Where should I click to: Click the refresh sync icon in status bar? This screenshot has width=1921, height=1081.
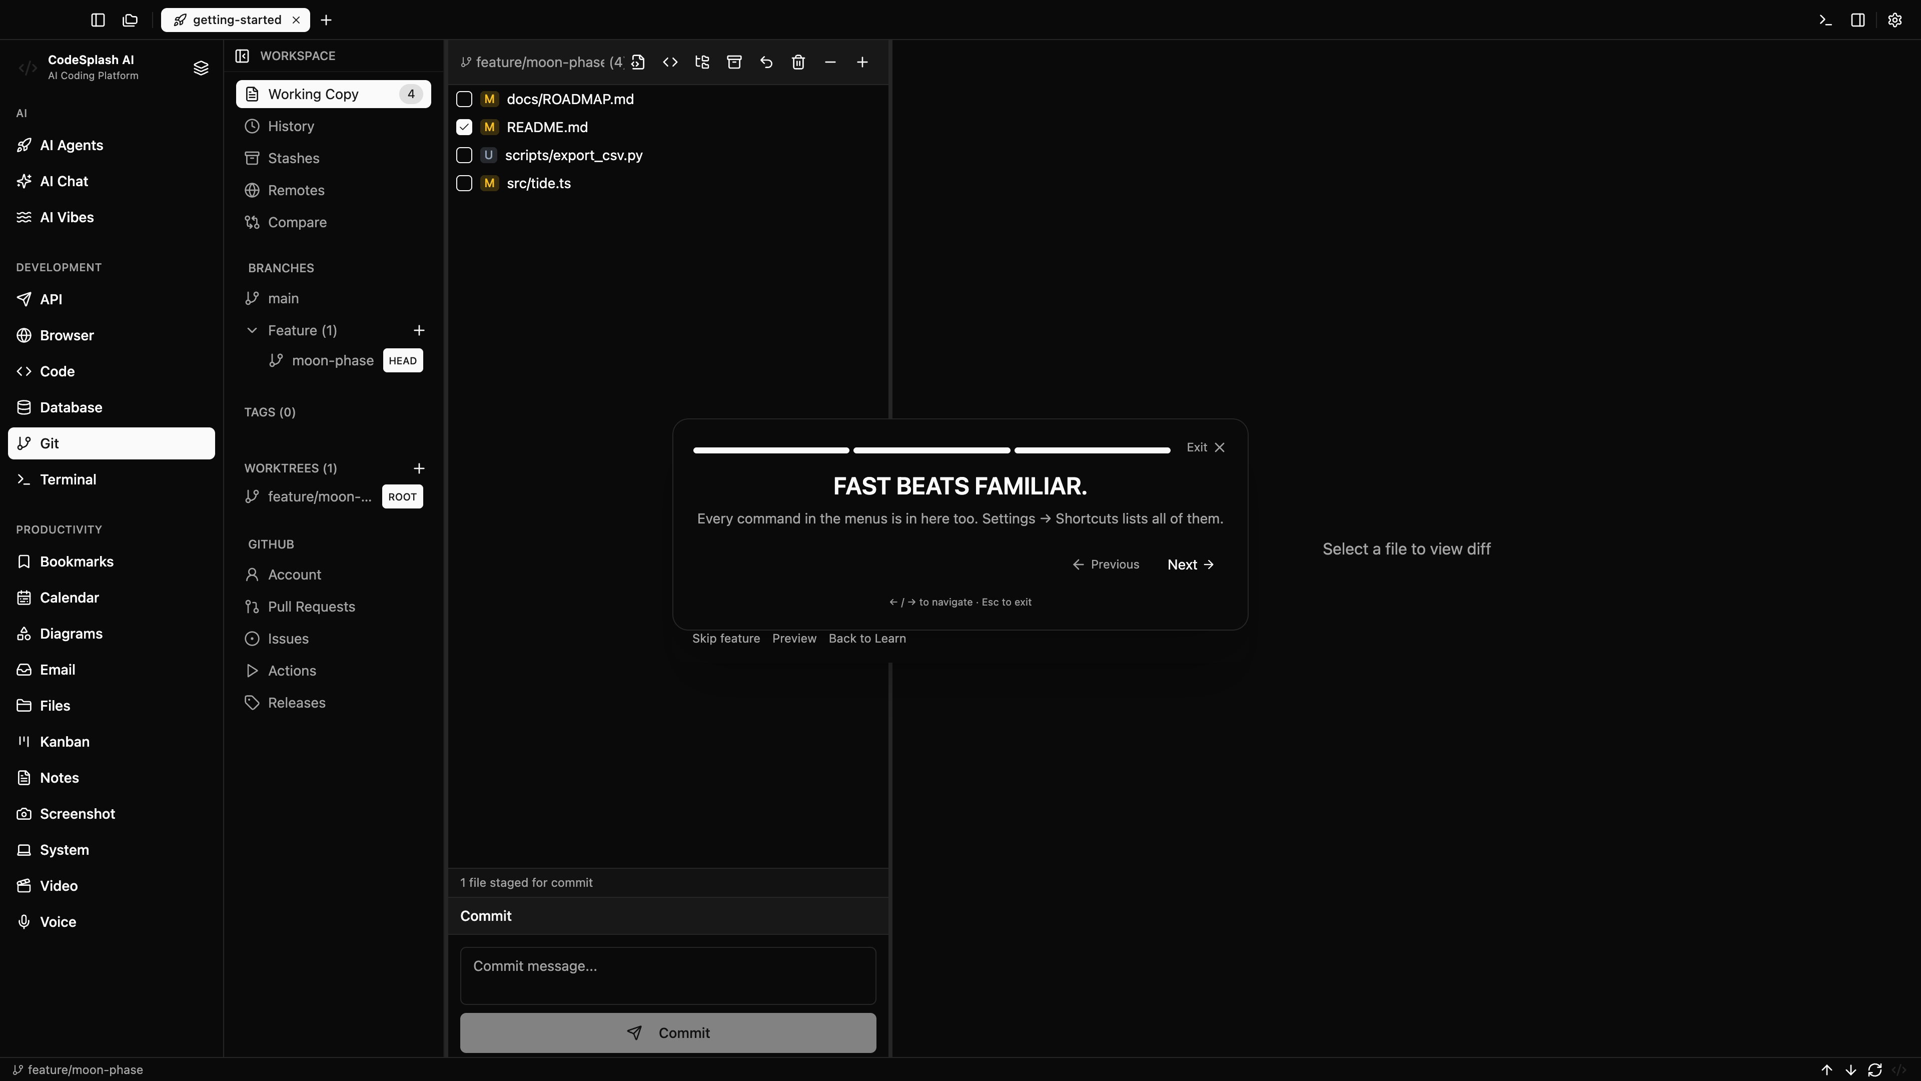pos(1875,1070)
